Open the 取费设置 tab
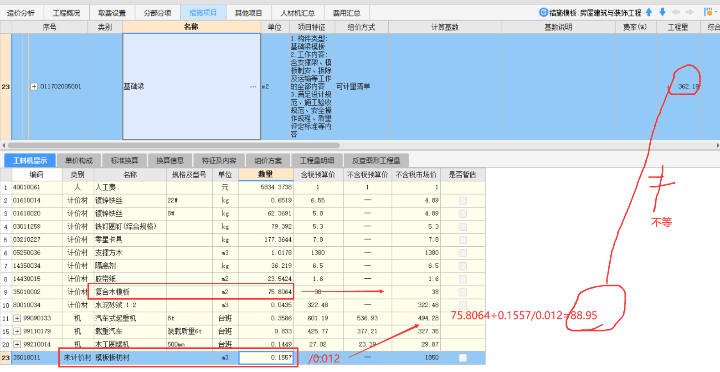This screenshot has width=720, height=372. click(112, 13)
